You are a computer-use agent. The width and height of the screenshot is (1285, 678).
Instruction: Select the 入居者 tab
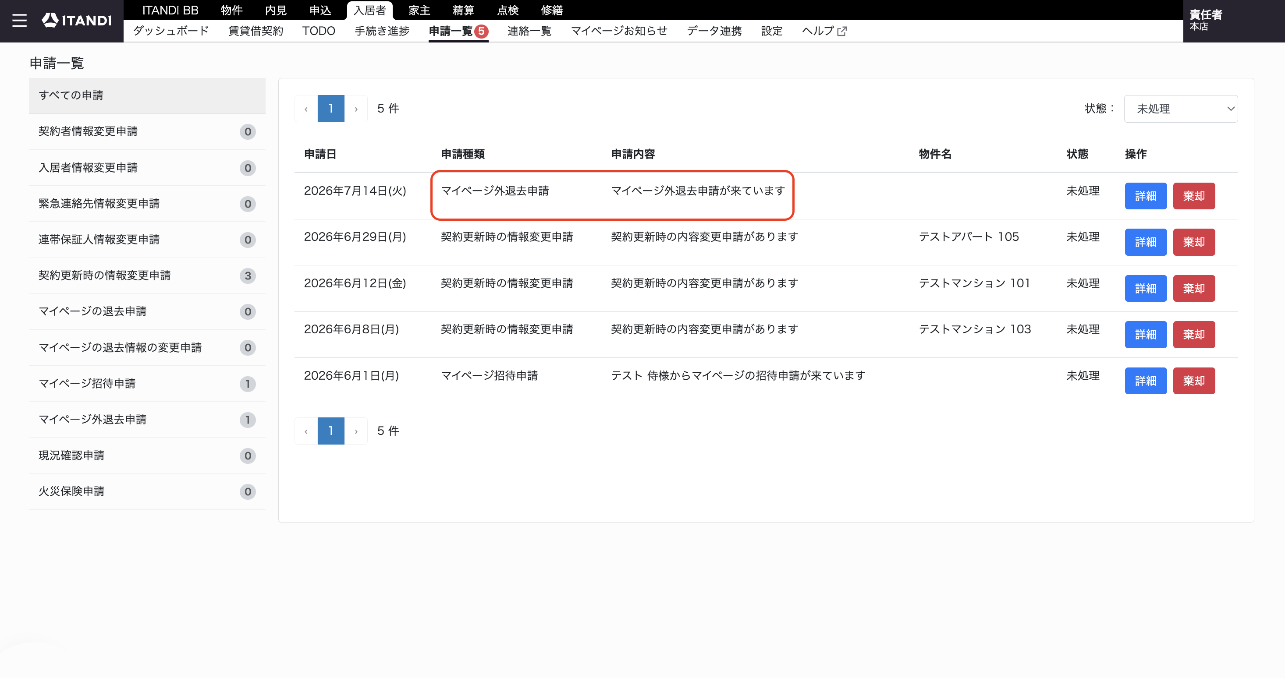pyautogui.click(x=369, y=10)
